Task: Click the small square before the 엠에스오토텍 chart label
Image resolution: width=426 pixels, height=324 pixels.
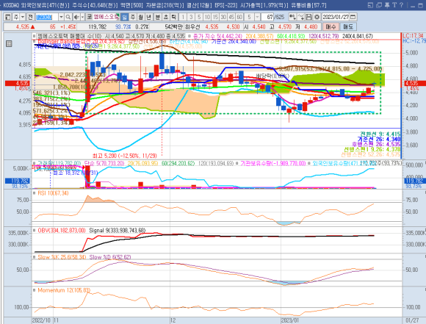Action: (x=34, y=36)
